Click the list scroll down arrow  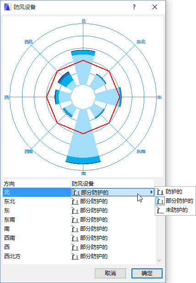[x=159, y=260]
